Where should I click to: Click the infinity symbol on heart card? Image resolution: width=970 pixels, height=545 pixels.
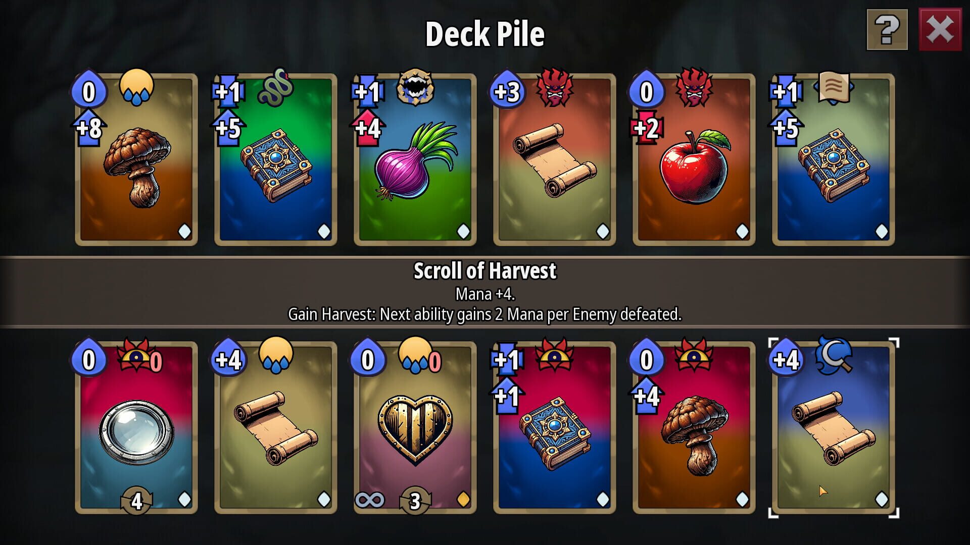370,500
